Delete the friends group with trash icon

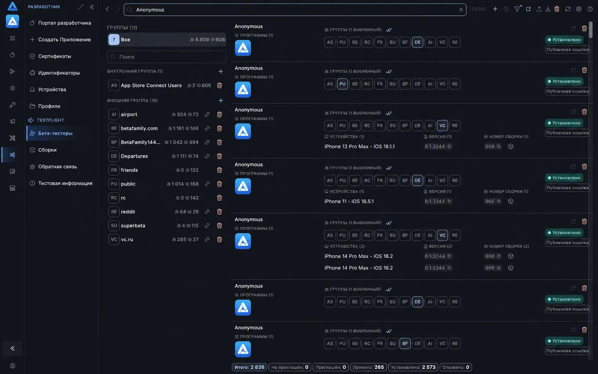[x=219, y=170]
